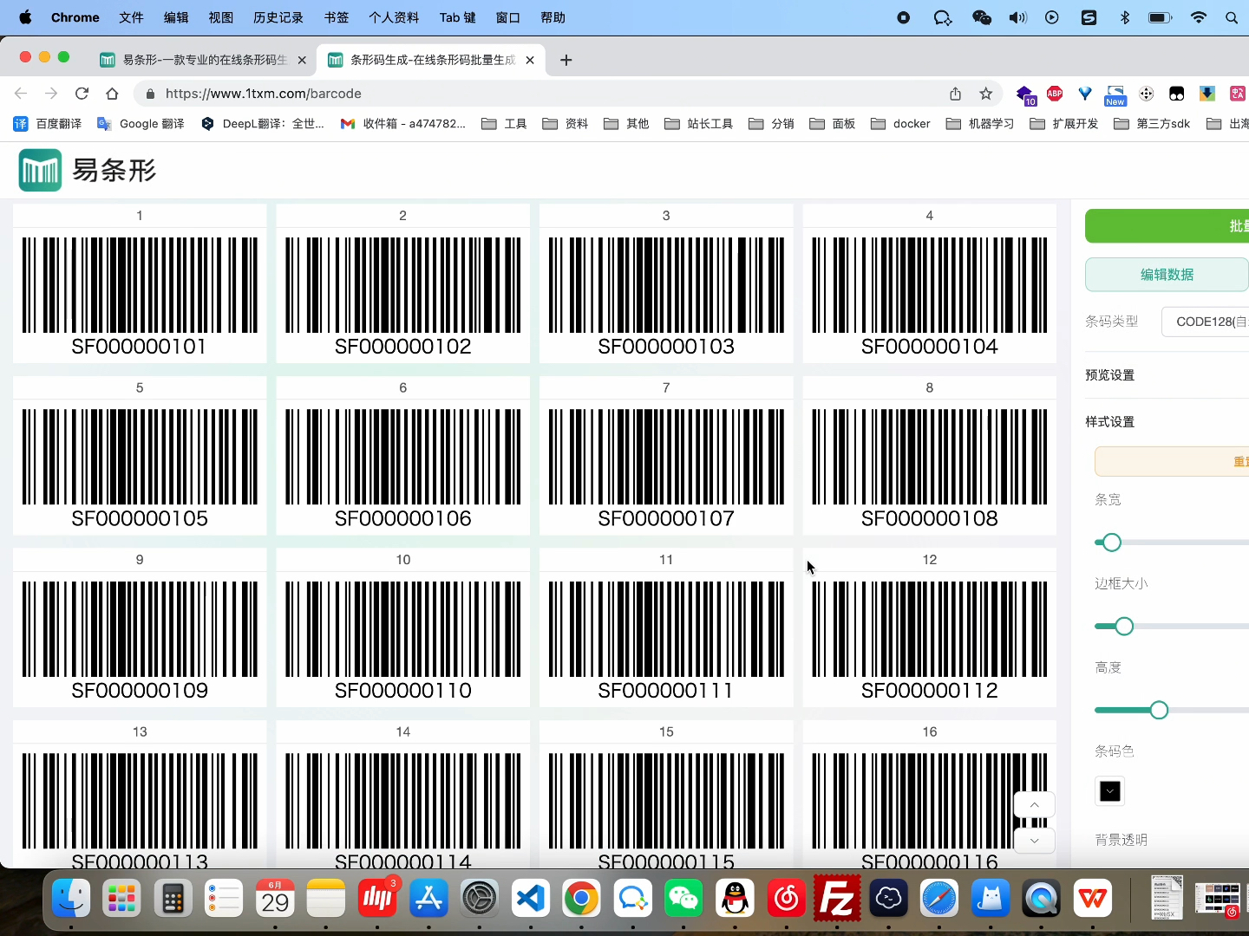Close the 条形码生成 tab
Screen dimensions: 1249x936
pyautogui.click(x=530, y=60)
